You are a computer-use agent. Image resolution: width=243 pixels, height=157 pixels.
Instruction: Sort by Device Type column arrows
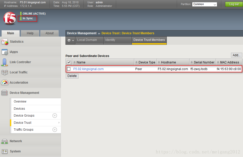point(136,62)
